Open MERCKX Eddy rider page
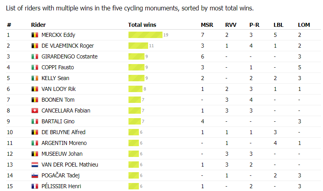 (x=58, y=35)
